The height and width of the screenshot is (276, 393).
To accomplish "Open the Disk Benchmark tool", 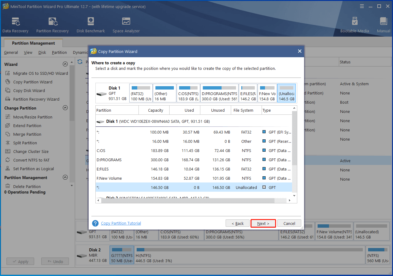I will point(91,25).
